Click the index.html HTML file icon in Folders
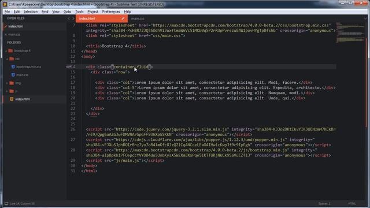Screen dimensions: 370x208 [x=12, y=99]
